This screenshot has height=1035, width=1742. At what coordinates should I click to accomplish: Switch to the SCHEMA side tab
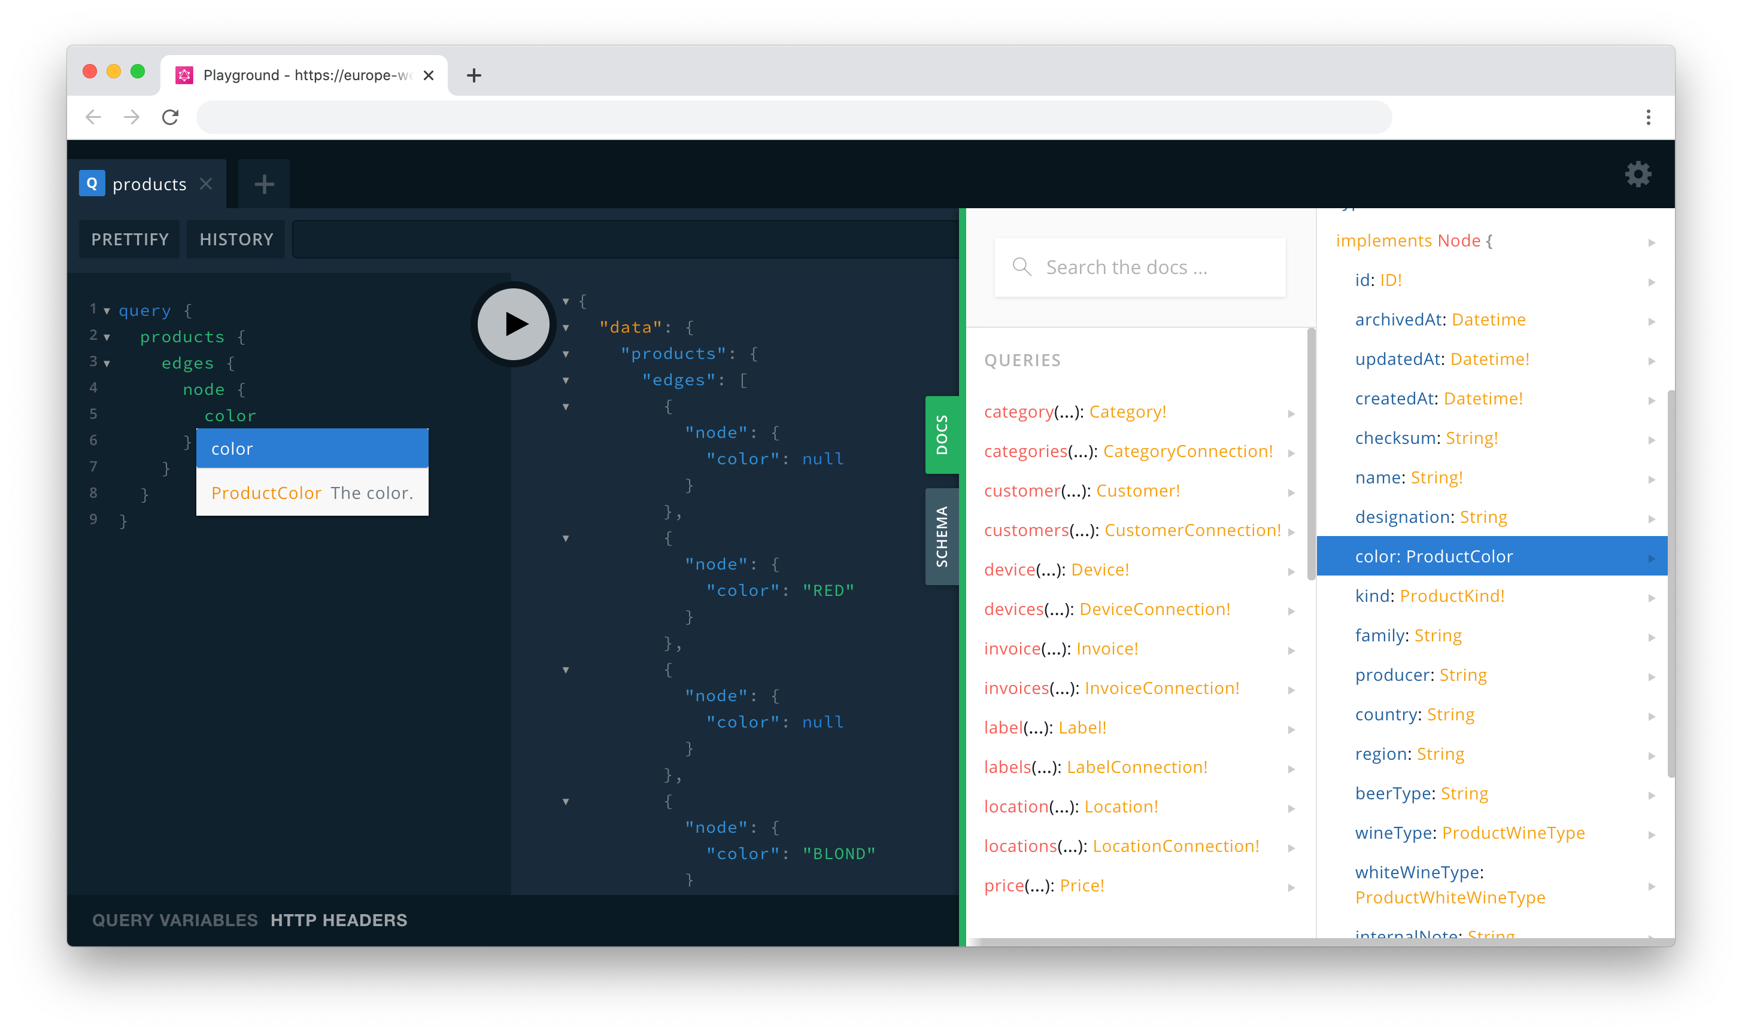[942, 536]
